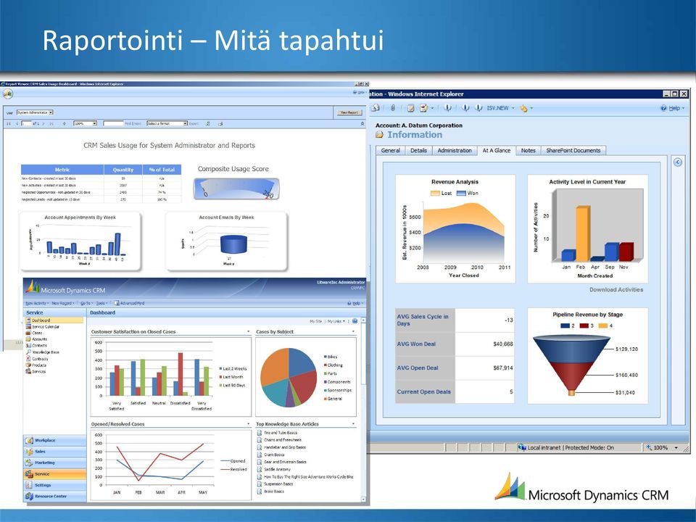
Task: Open the New Record menu
Action: [x=62, y=303]
